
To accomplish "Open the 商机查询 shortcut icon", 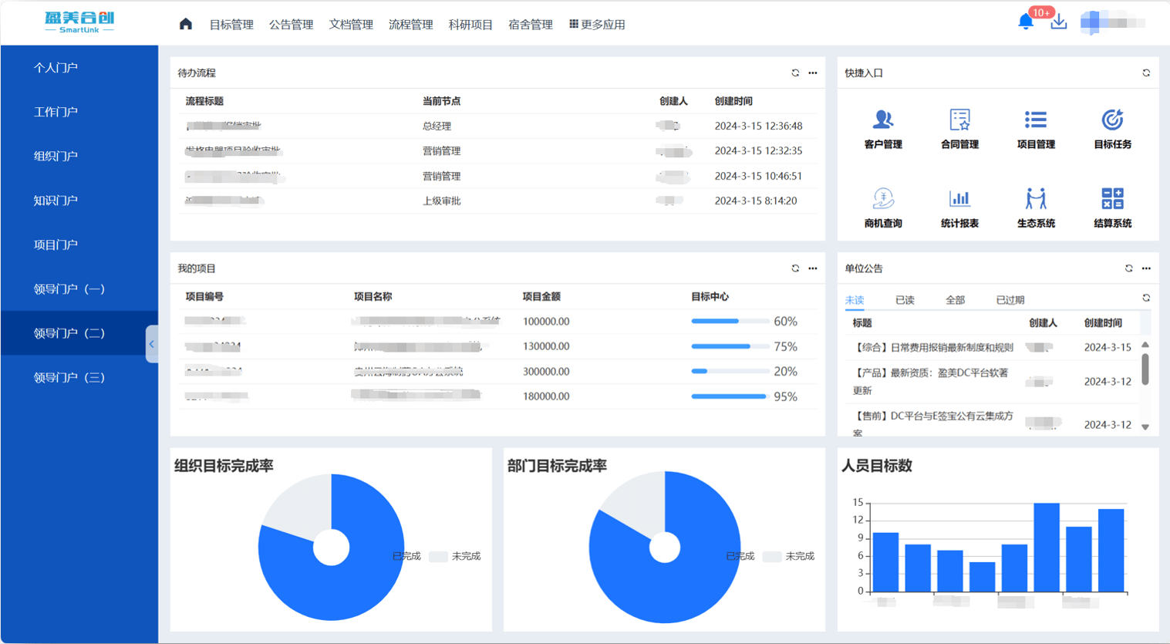I will 882,199.
